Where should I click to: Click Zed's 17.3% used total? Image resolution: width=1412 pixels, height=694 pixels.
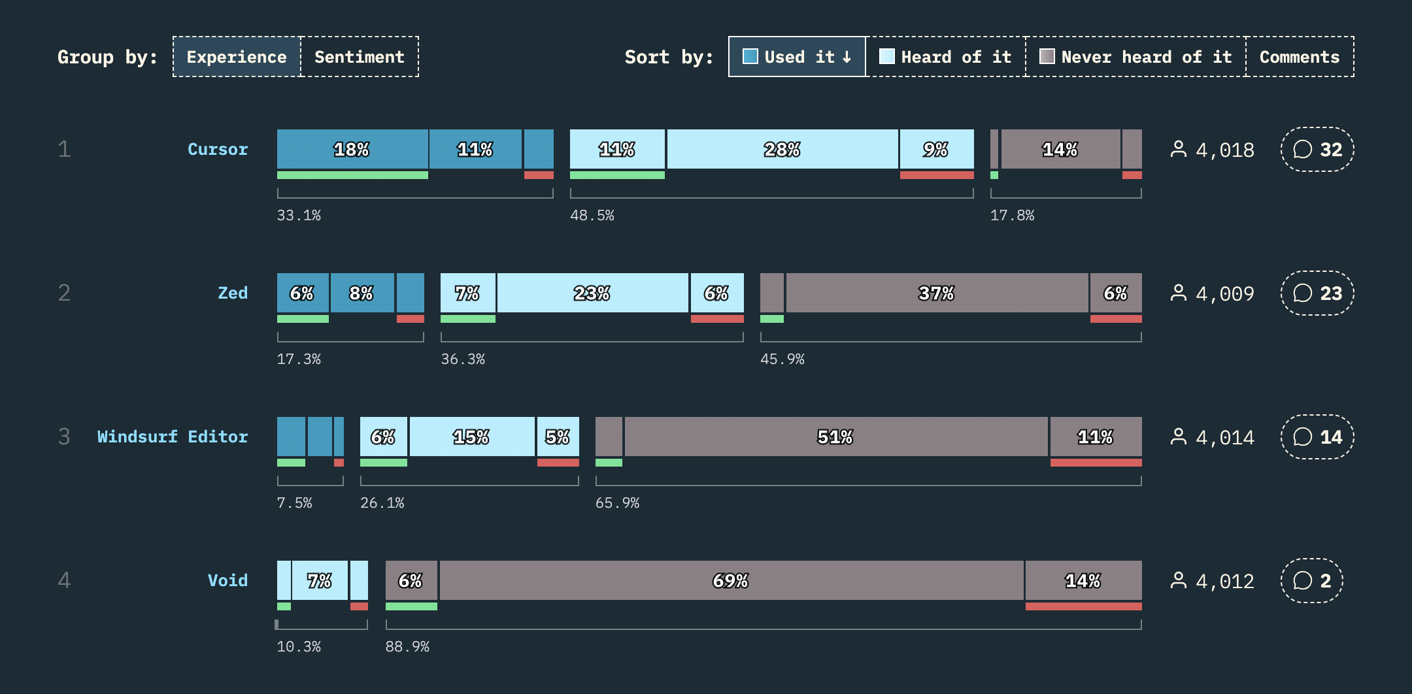pos(299,359)
